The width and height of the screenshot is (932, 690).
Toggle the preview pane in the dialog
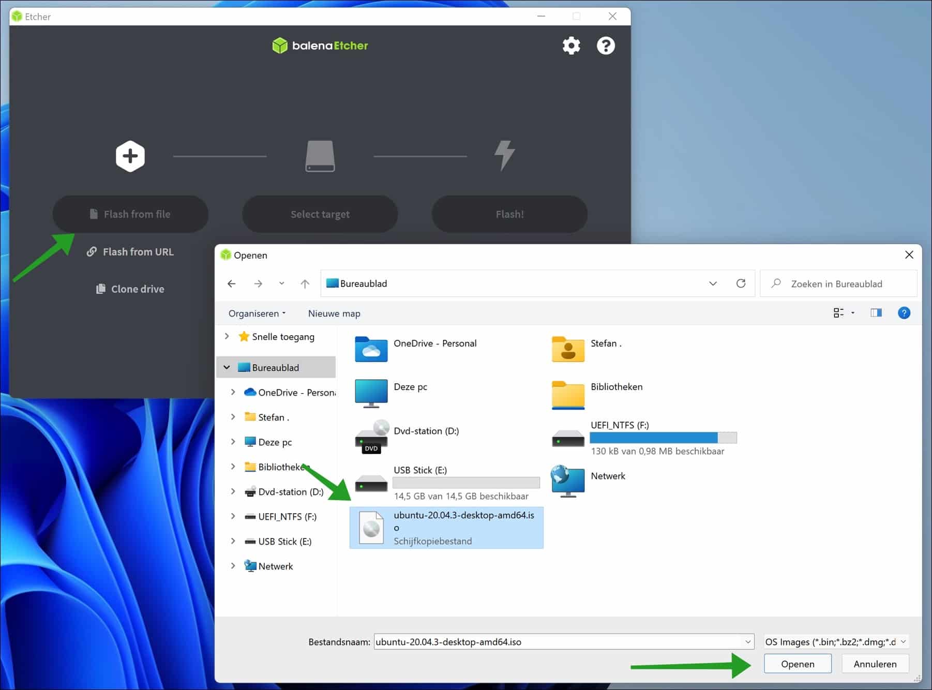pyautogui.click(x=876, y=313)
